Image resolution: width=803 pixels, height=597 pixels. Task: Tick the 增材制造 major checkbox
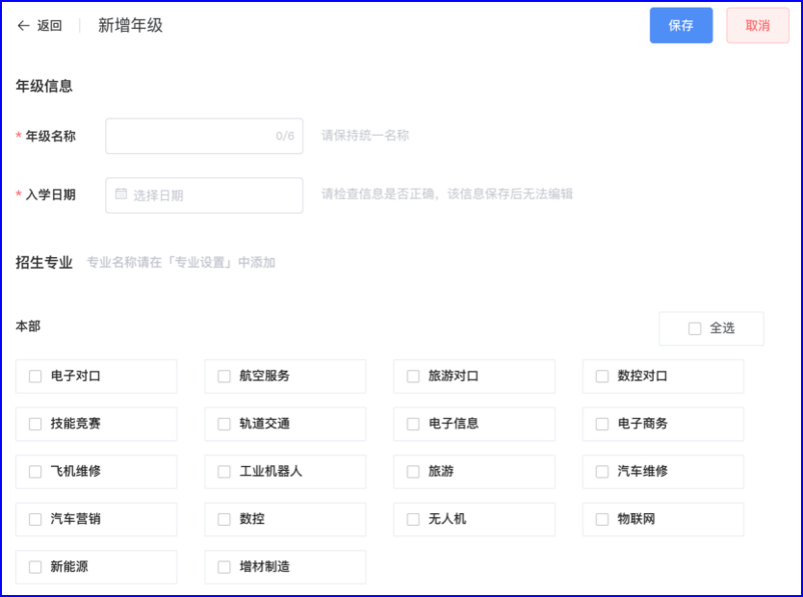tap(223, 566)
